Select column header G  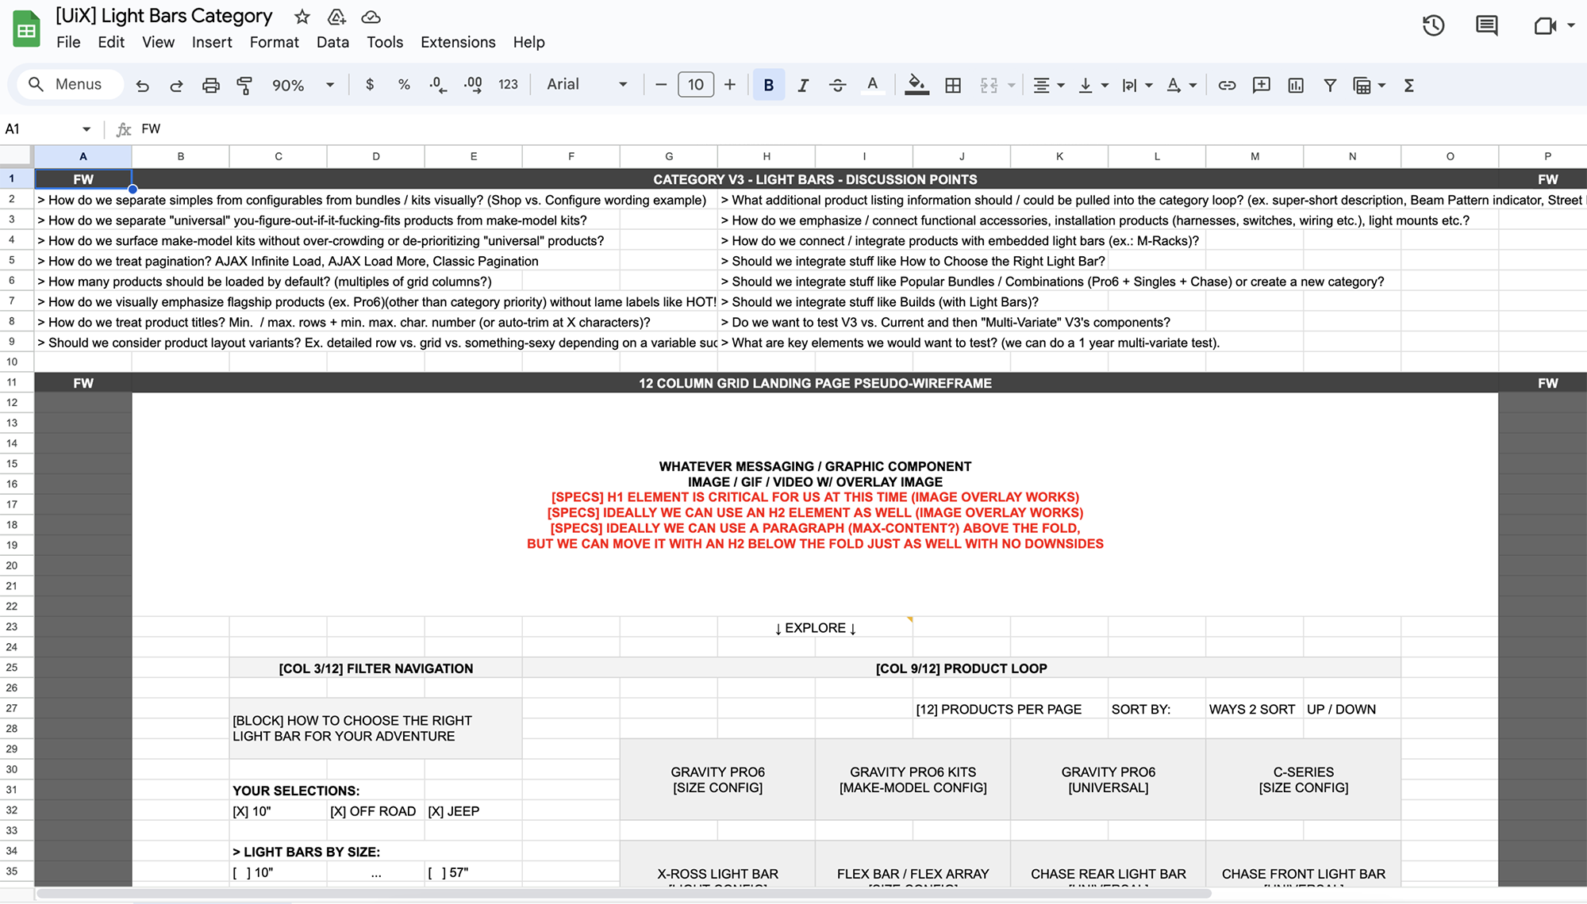tap(669, 156)
